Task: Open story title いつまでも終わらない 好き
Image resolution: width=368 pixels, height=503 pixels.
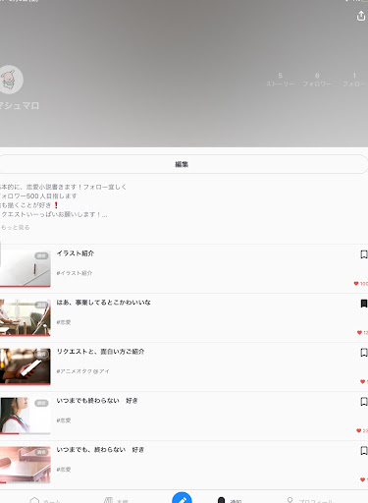Action: [97, 401]
